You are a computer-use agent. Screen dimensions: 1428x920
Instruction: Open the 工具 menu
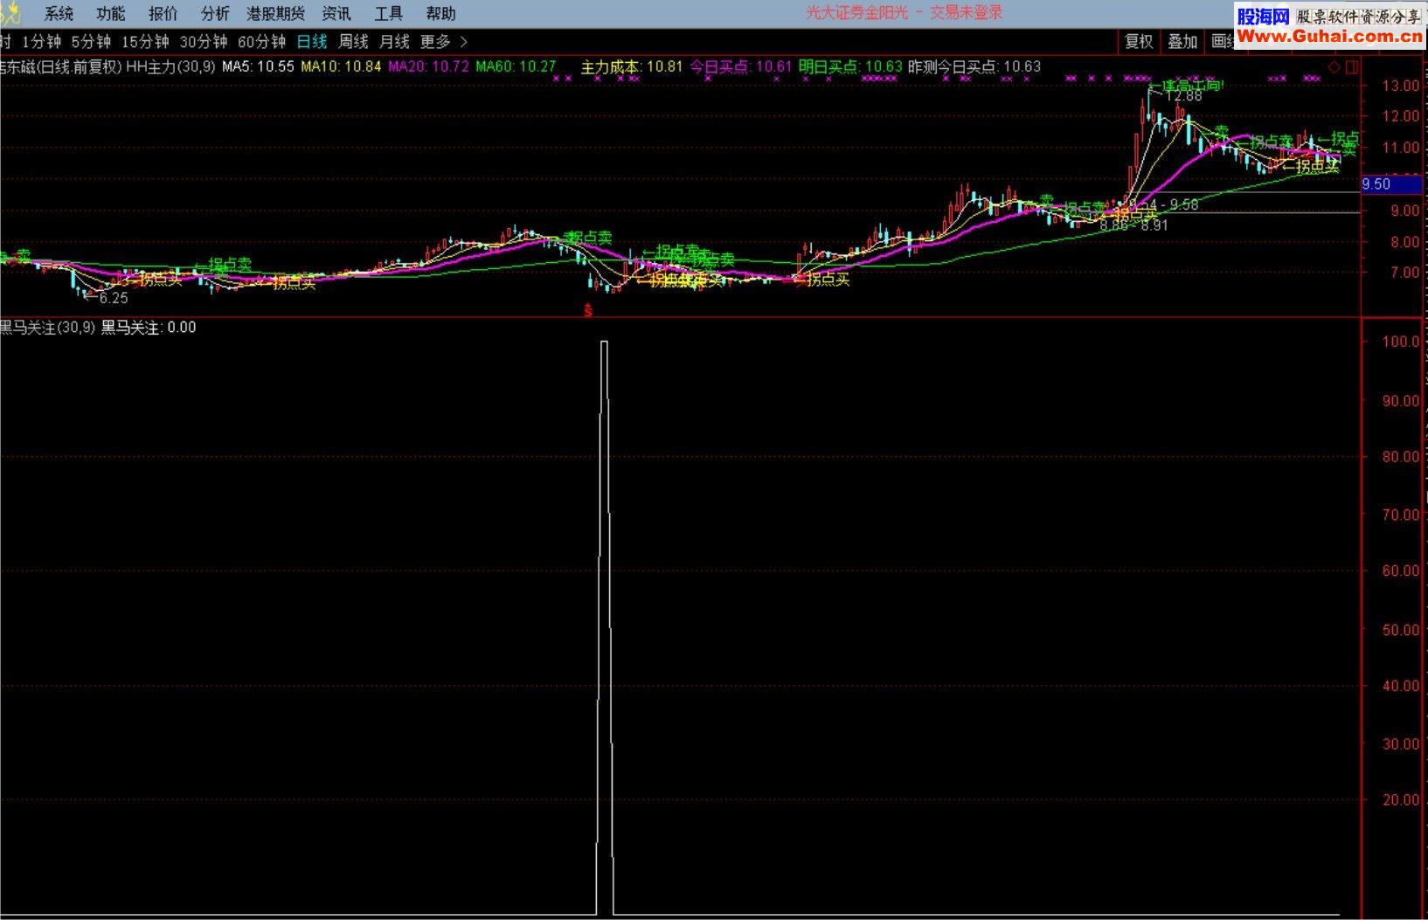click(x=389, y=13)
